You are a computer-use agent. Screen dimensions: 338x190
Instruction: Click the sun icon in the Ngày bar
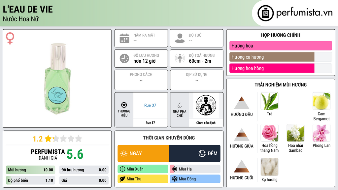(x=124, y=153)
